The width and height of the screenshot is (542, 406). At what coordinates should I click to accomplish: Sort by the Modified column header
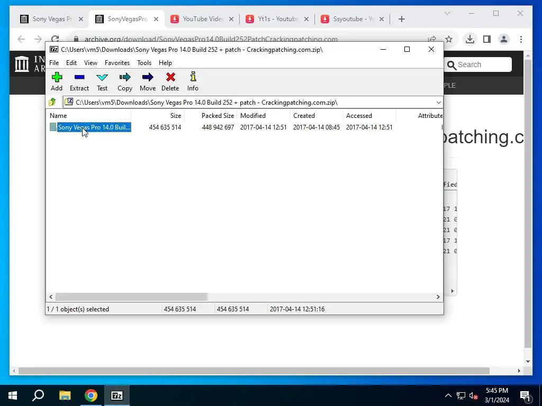click(x=264, y=116)
